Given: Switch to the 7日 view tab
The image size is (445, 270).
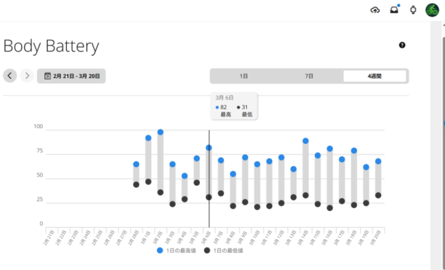Looking at the screenshot, I should pyautogui.click(x=309, y=76).
